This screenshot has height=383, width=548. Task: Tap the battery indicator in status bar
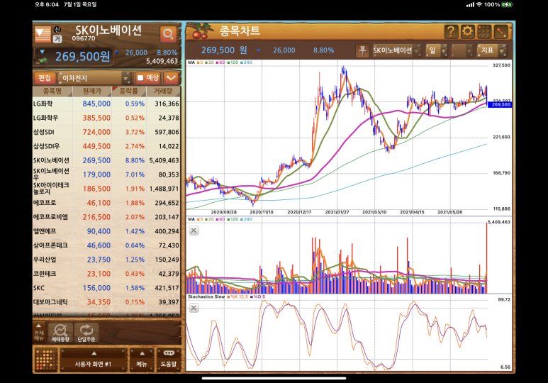pos(507,4)
